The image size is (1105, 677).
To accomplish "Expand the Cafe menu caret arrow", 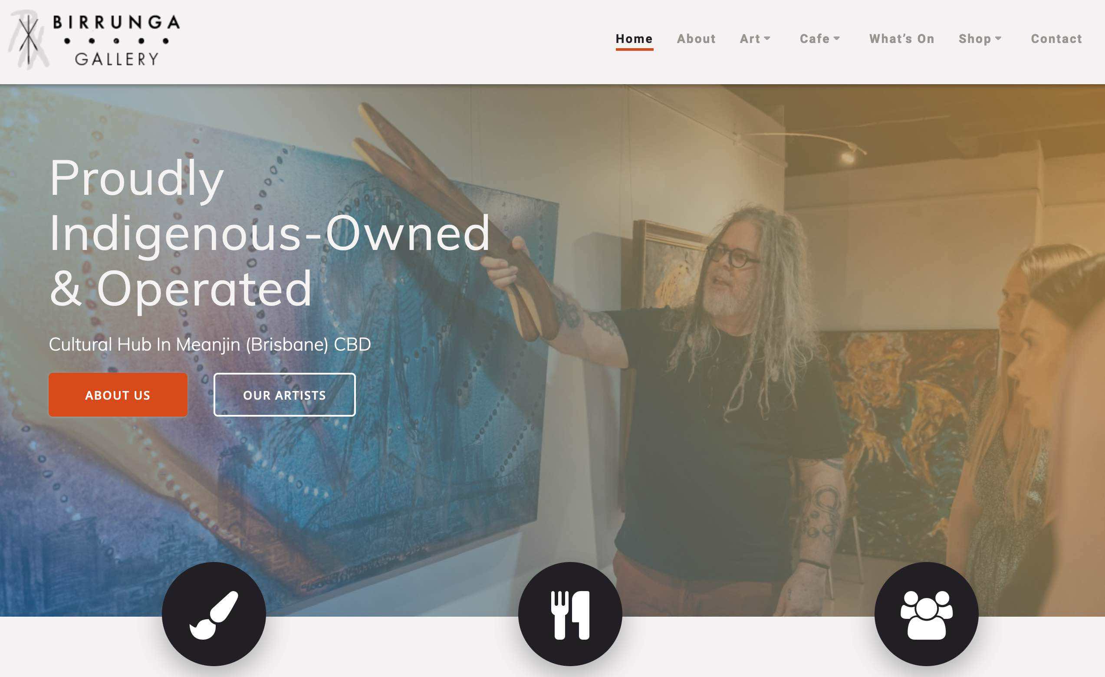I will click(837, 39).
